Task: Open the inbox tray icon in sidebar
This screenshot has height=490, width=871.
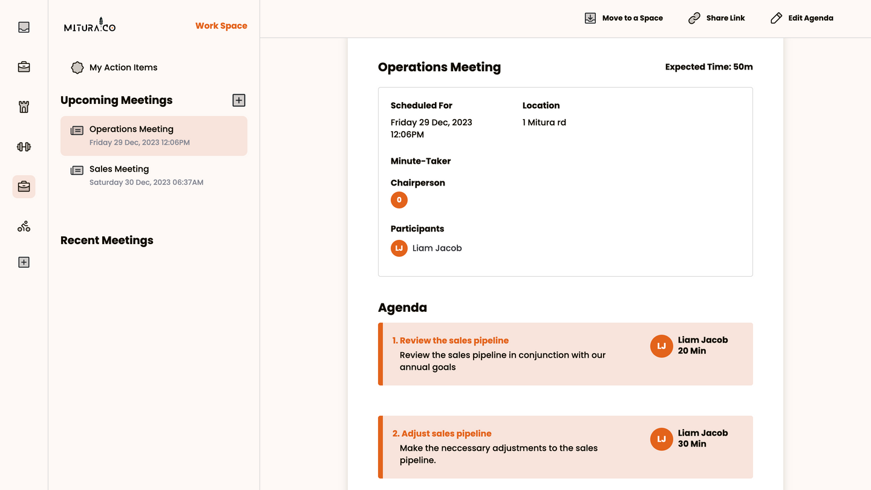Action: pyautogui.click(x=24, y=27)
